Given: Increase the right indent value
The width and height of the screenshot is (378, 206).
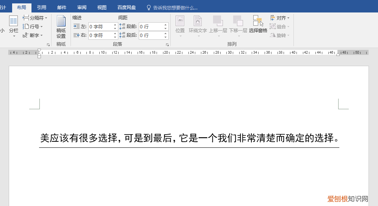Looking at the screenshot, I should click(115, 33).
